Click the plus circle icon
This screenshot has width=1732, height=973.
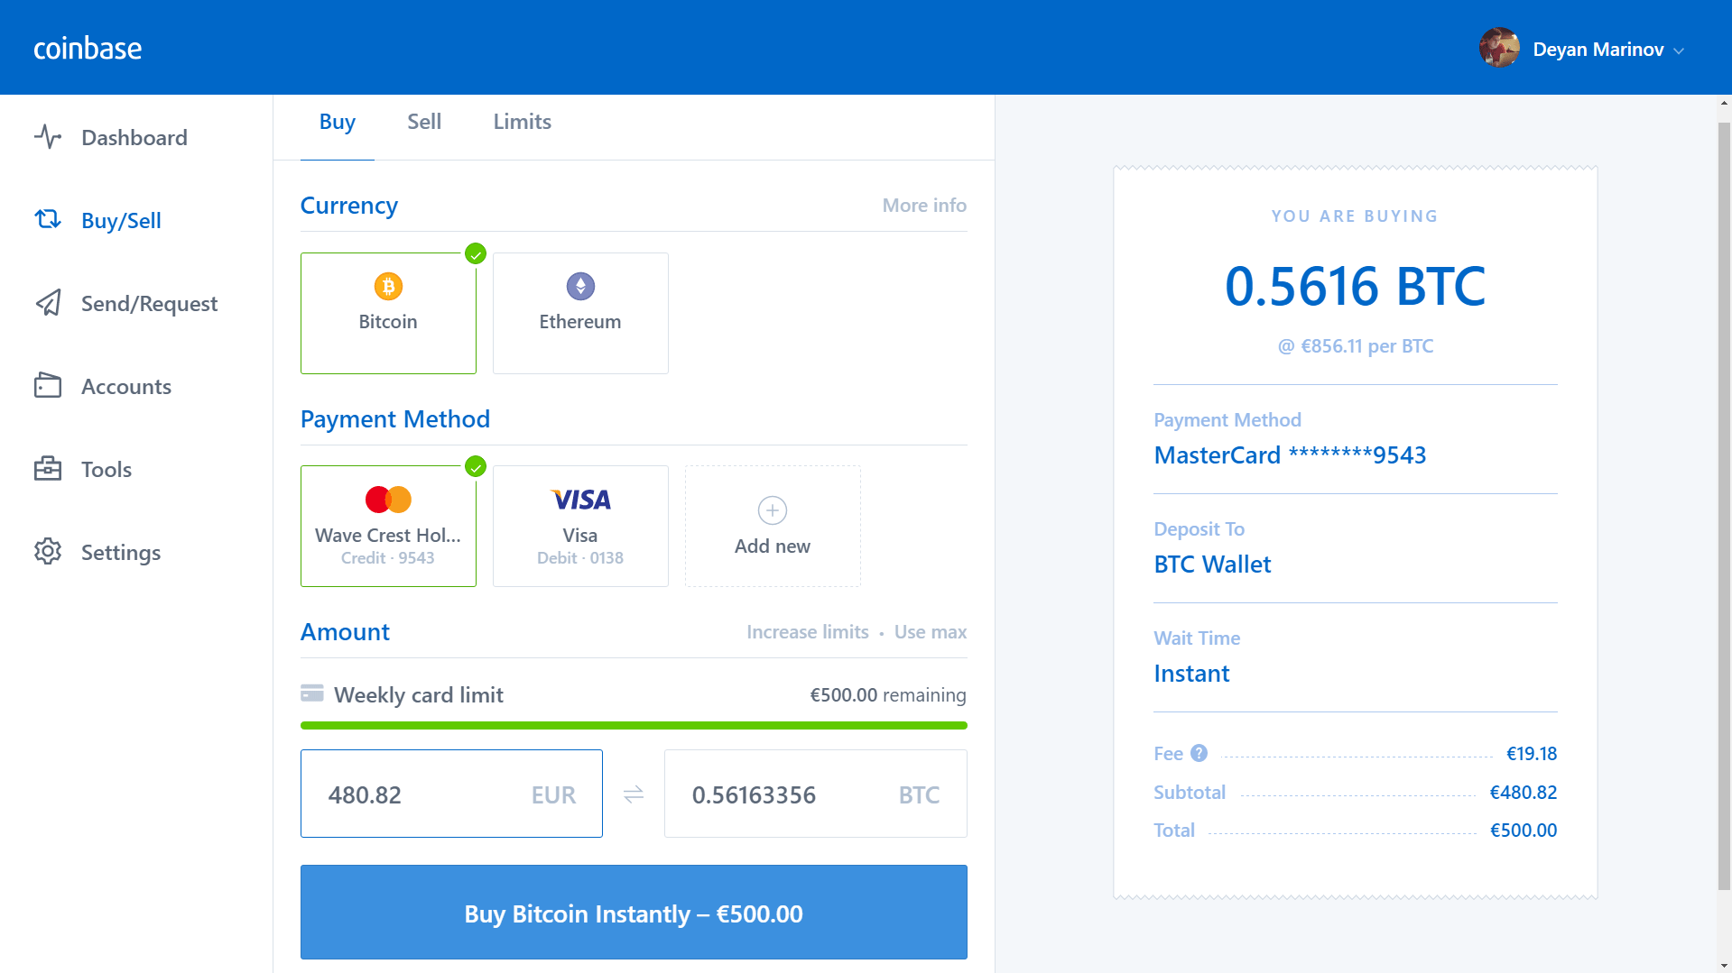click(x=773, y=510)
